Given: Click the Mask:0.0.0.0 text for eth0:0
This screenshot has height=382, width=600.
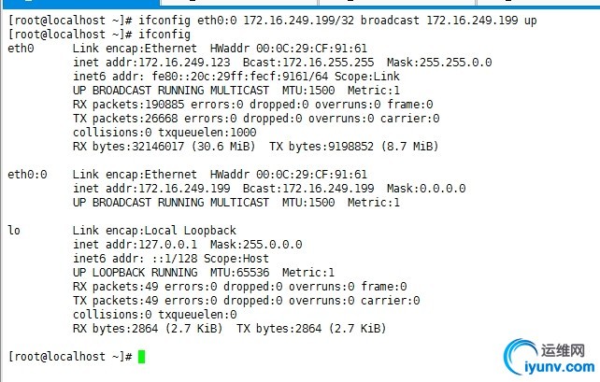Looking at the screenshot, I should [426, 188].
